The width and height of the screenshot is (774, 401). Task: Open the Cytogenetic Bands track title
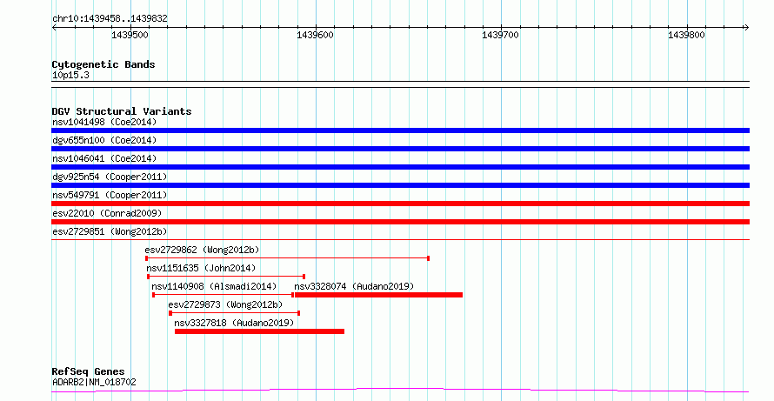(x=103, y=64)
